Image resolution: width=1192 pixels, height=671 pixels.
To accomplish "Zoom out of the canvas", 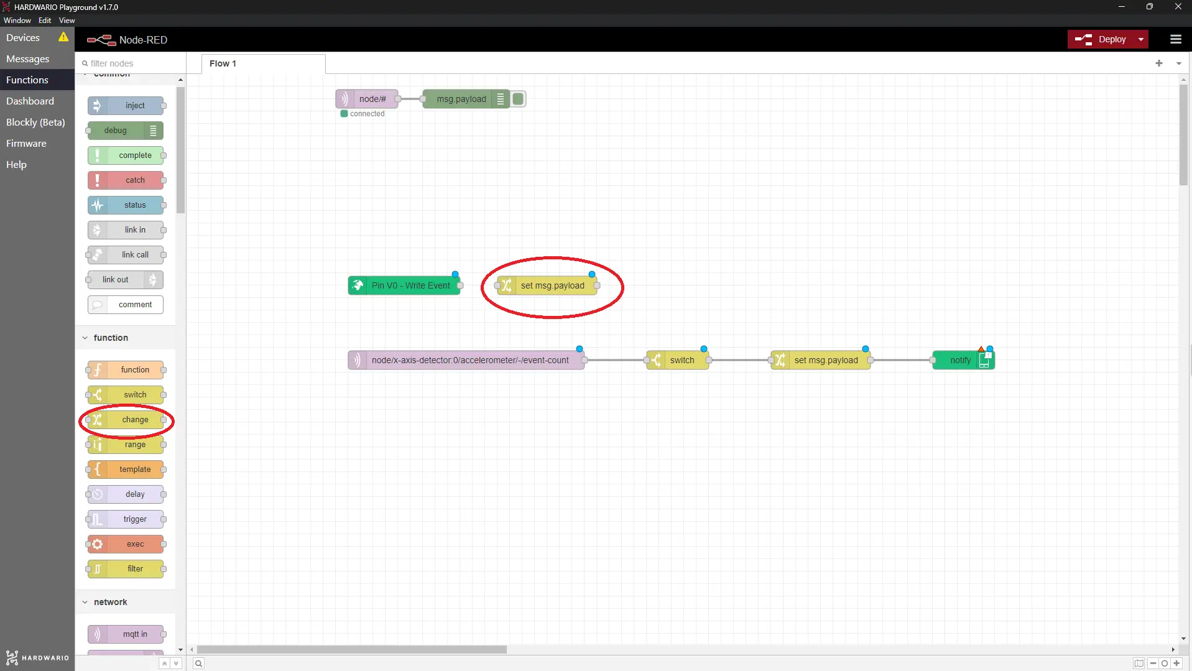I will click(1153, 664).
